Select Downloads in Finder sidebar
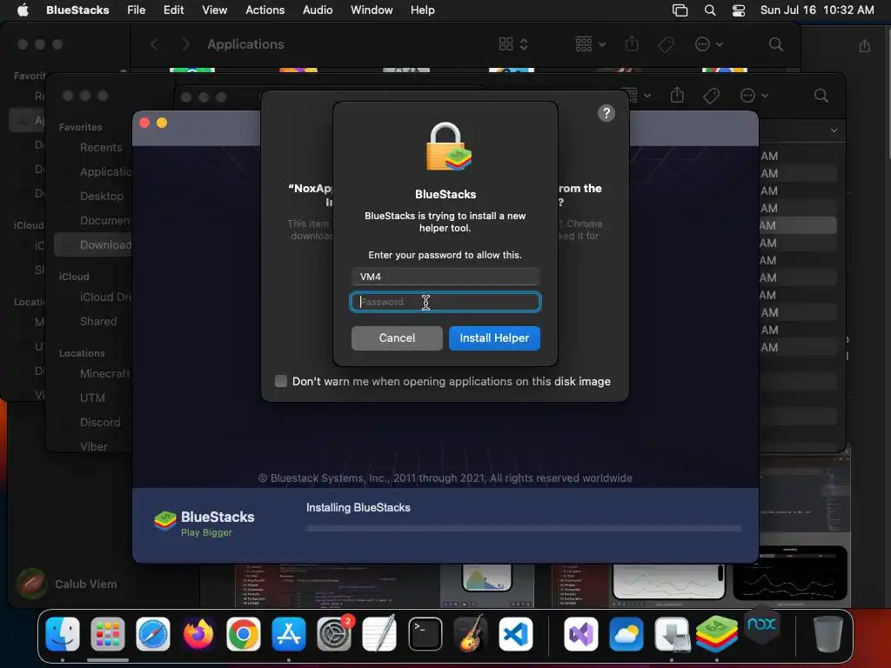The height and width of the screenshot is (668, 891). coord(94,244)
